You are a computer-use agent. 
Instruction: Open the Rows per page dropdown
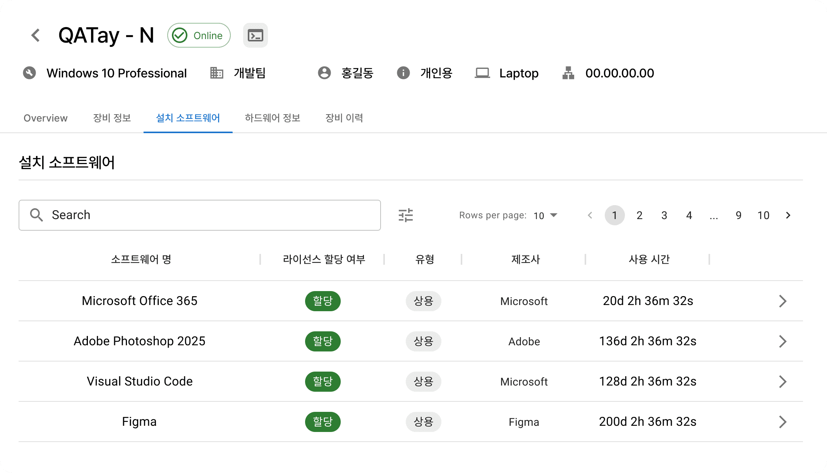[546, 215]
